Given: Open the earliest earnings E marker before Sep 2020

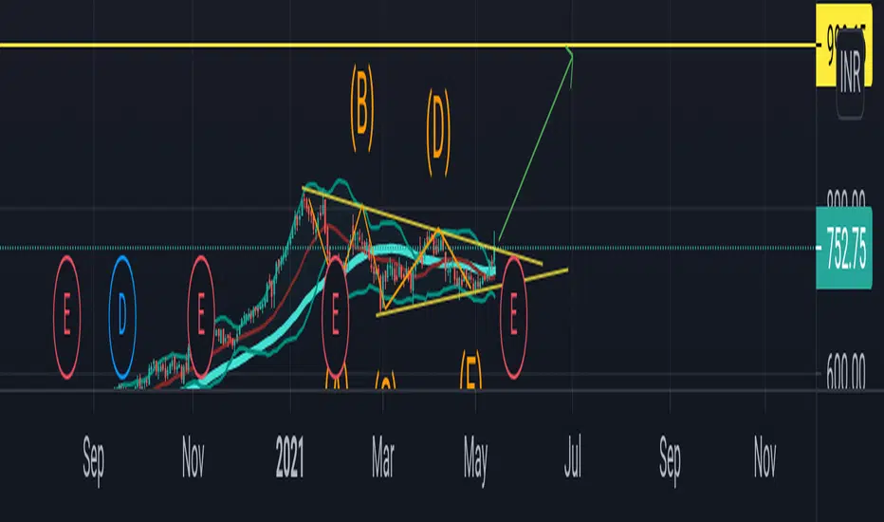Looking at the screenshot, I should pyautogui.click(x=67, y=317).
